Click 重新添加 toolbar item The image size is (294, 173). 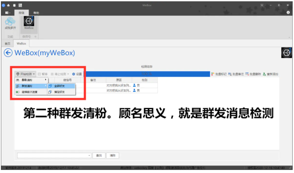pyautogui.click(x=270, y=74)
